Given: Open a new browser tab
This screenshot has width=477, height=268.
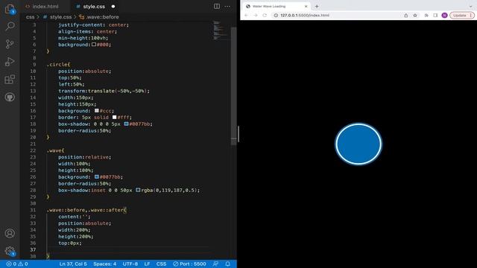Looking at the screenshot, I should [x=317, y=7].
